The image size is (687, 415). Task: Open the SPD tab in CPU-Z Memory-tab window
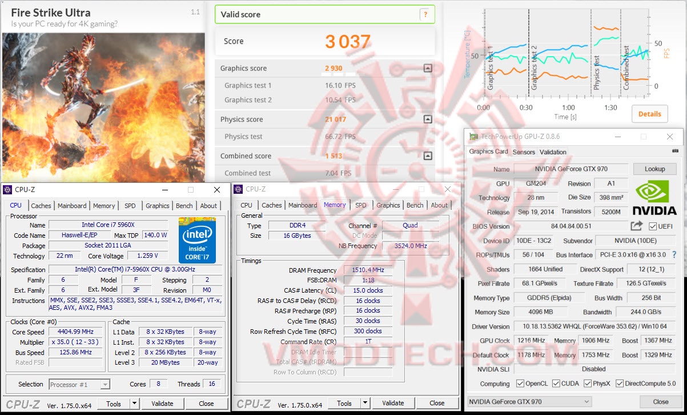(361, 205)
